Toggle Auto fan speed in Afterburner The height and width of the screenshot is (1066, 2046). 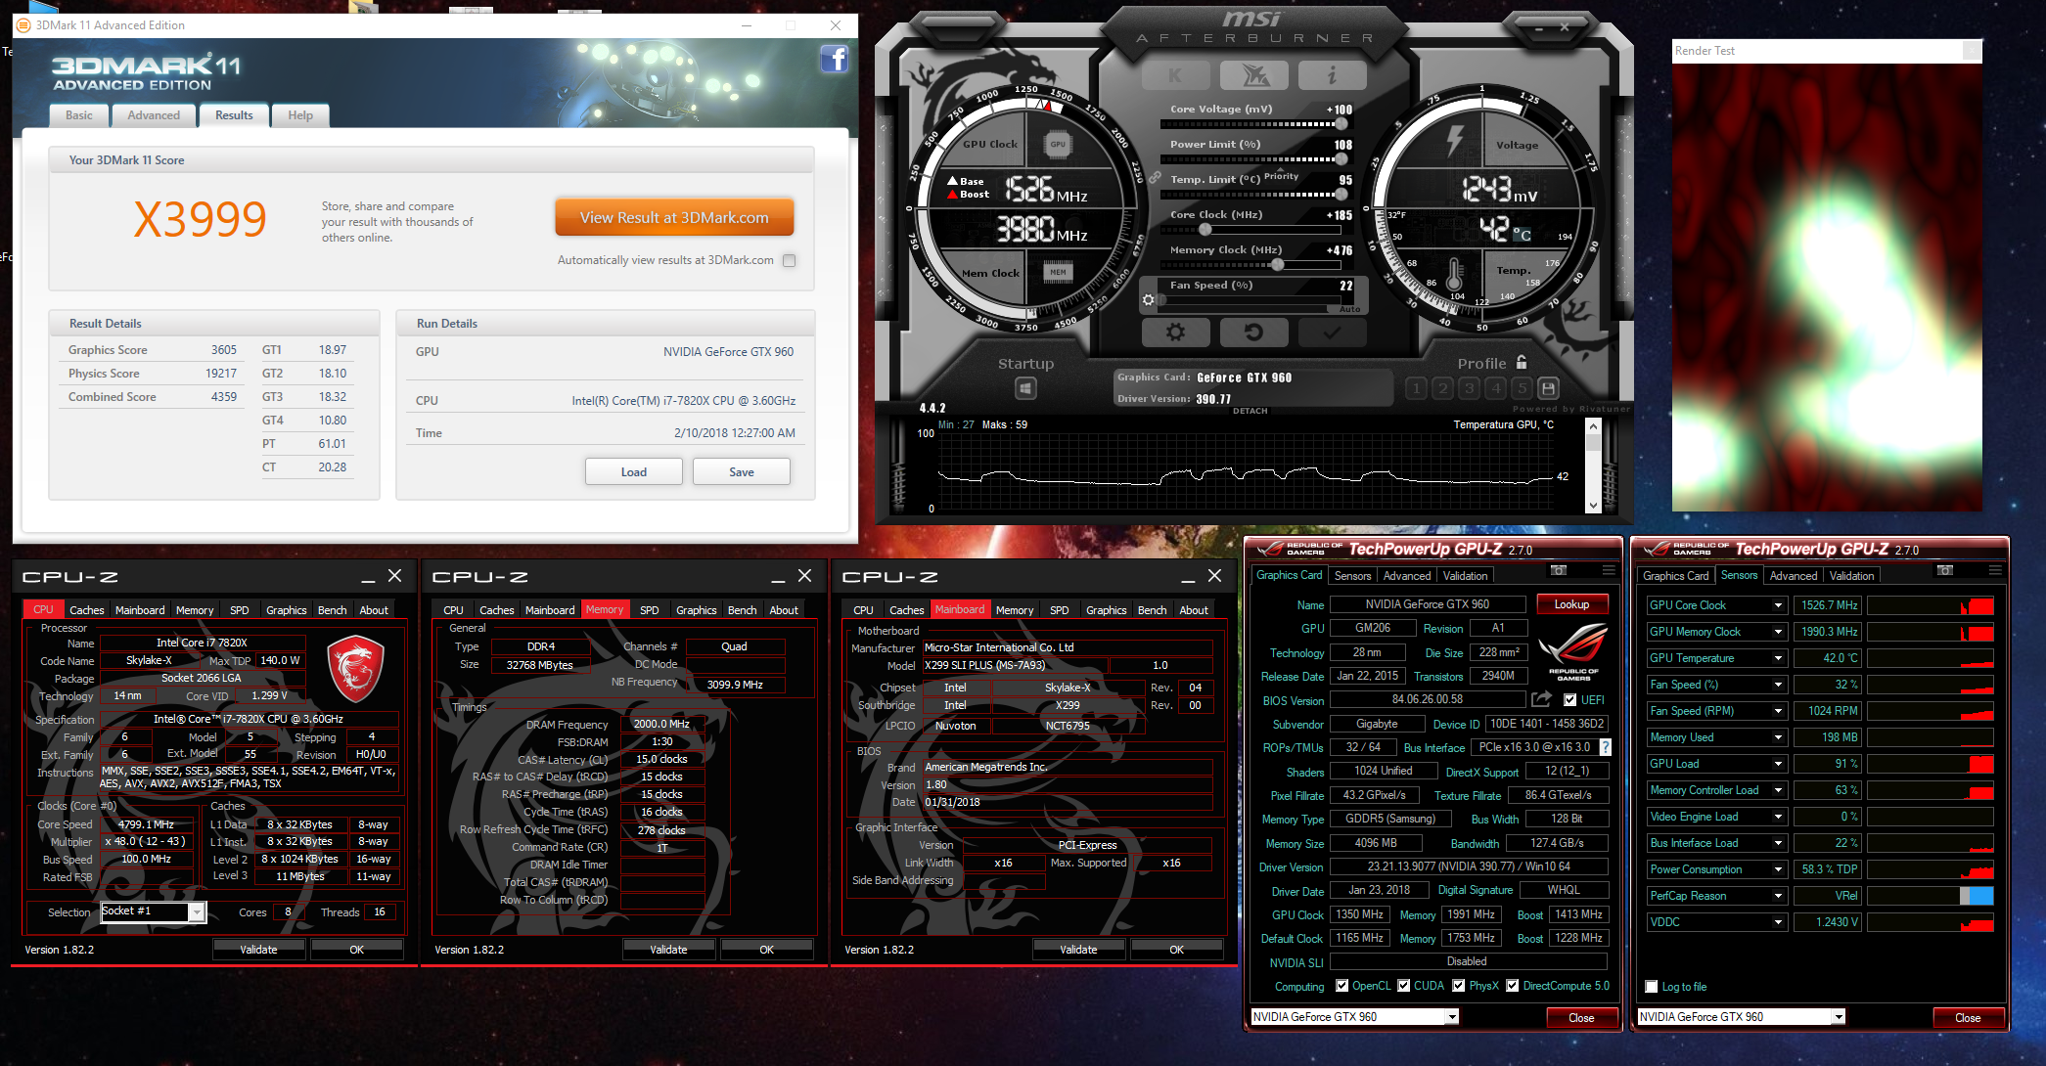1349,309
